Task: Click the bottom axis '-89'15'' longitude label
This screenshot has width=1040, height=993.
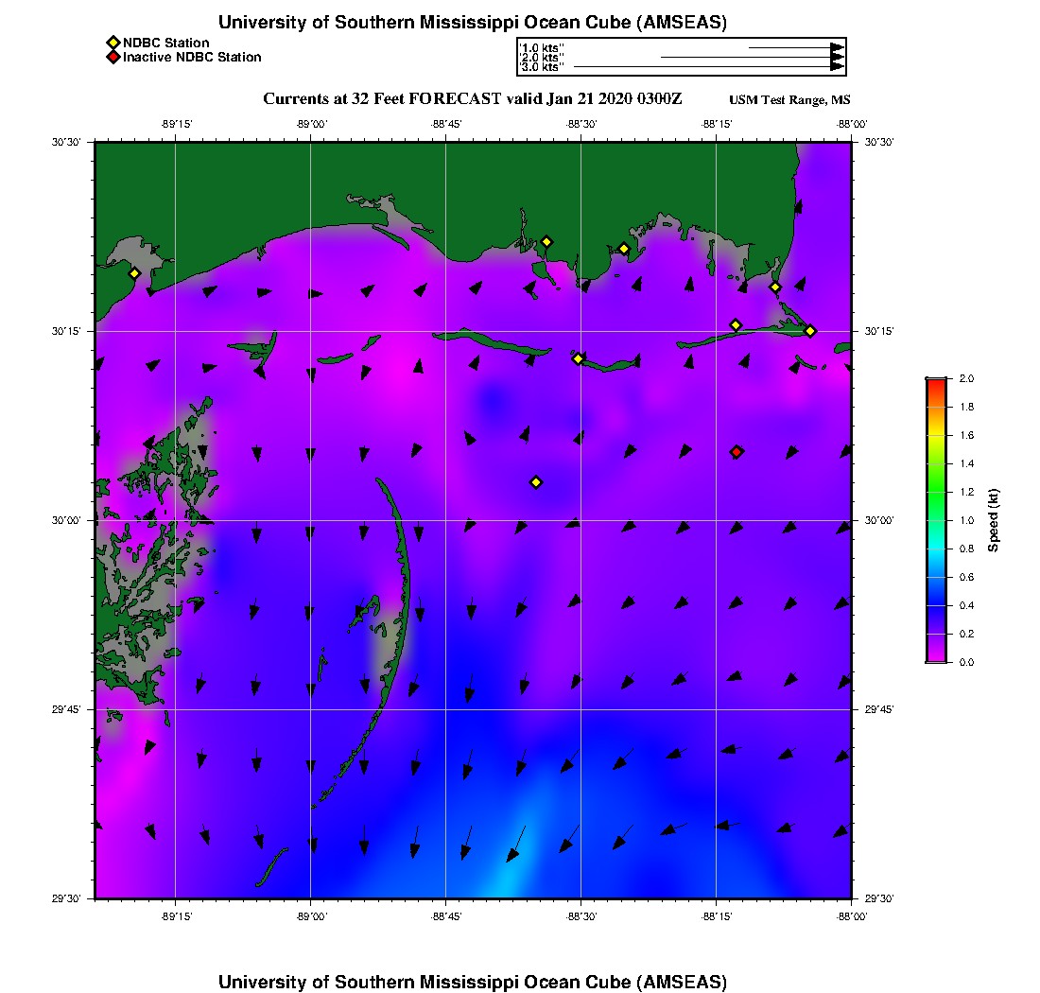Action: (176, 916)
